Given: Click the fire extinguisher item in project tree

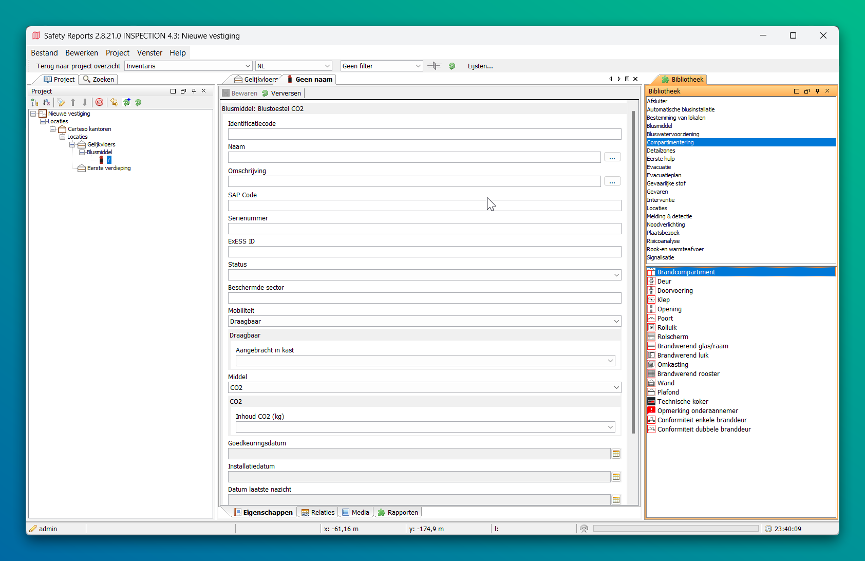Looking at the screenshot, I should click(x=101, y=160).
